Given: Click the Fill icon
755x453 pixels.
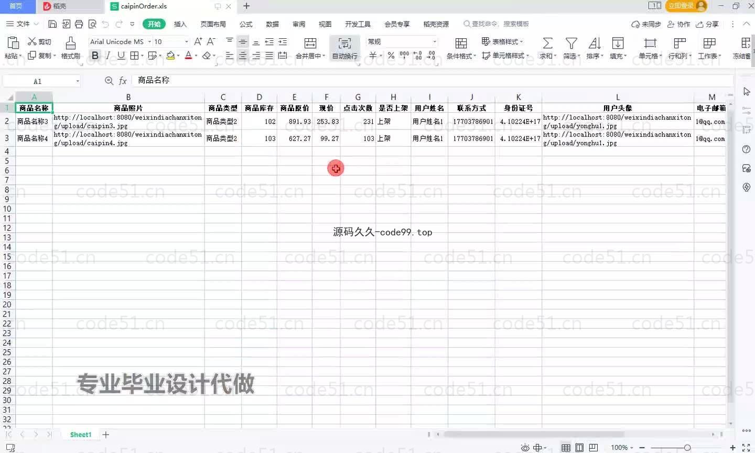Looking at the screenshot, I should tap(618, 43).
